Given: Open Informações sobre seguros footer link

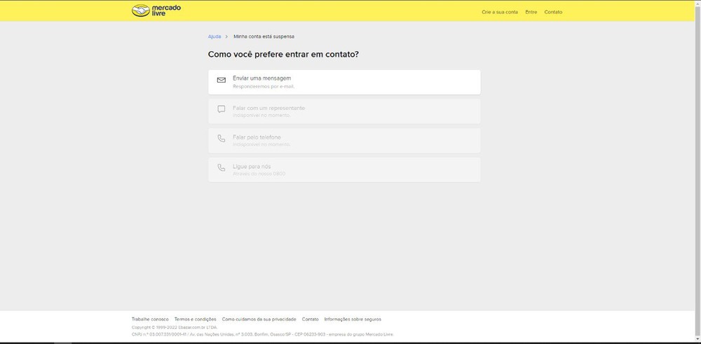Looking at the screenshot, I should (x=353, y=319).
